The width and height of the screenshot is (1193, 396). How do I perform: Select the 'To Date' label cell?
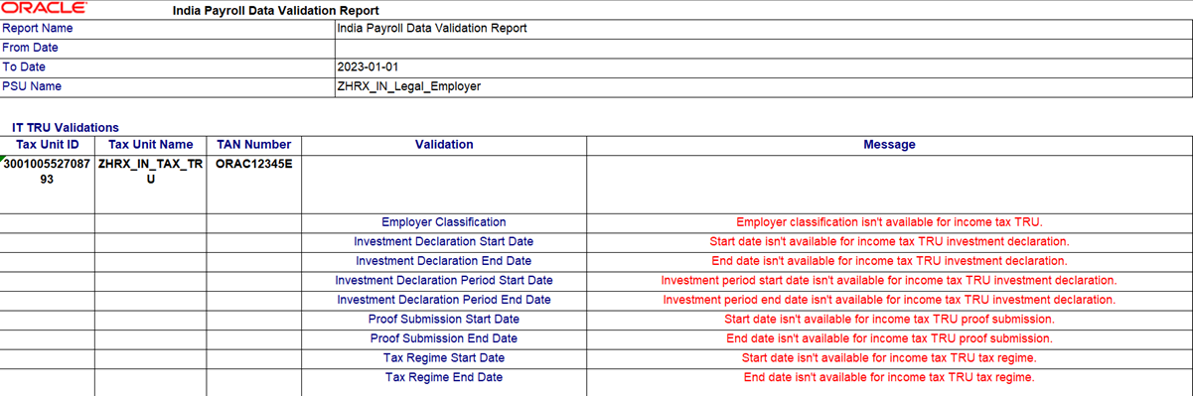pyautogui.click(x=168, y=66)
